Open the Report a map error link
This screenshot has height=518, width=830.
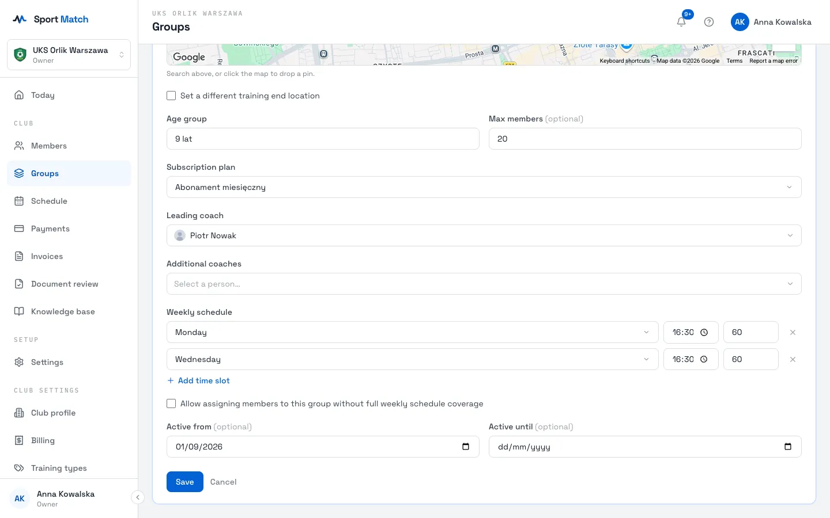[774, 60]
